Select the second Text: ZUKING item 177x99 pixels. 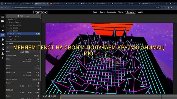(13, 31)
